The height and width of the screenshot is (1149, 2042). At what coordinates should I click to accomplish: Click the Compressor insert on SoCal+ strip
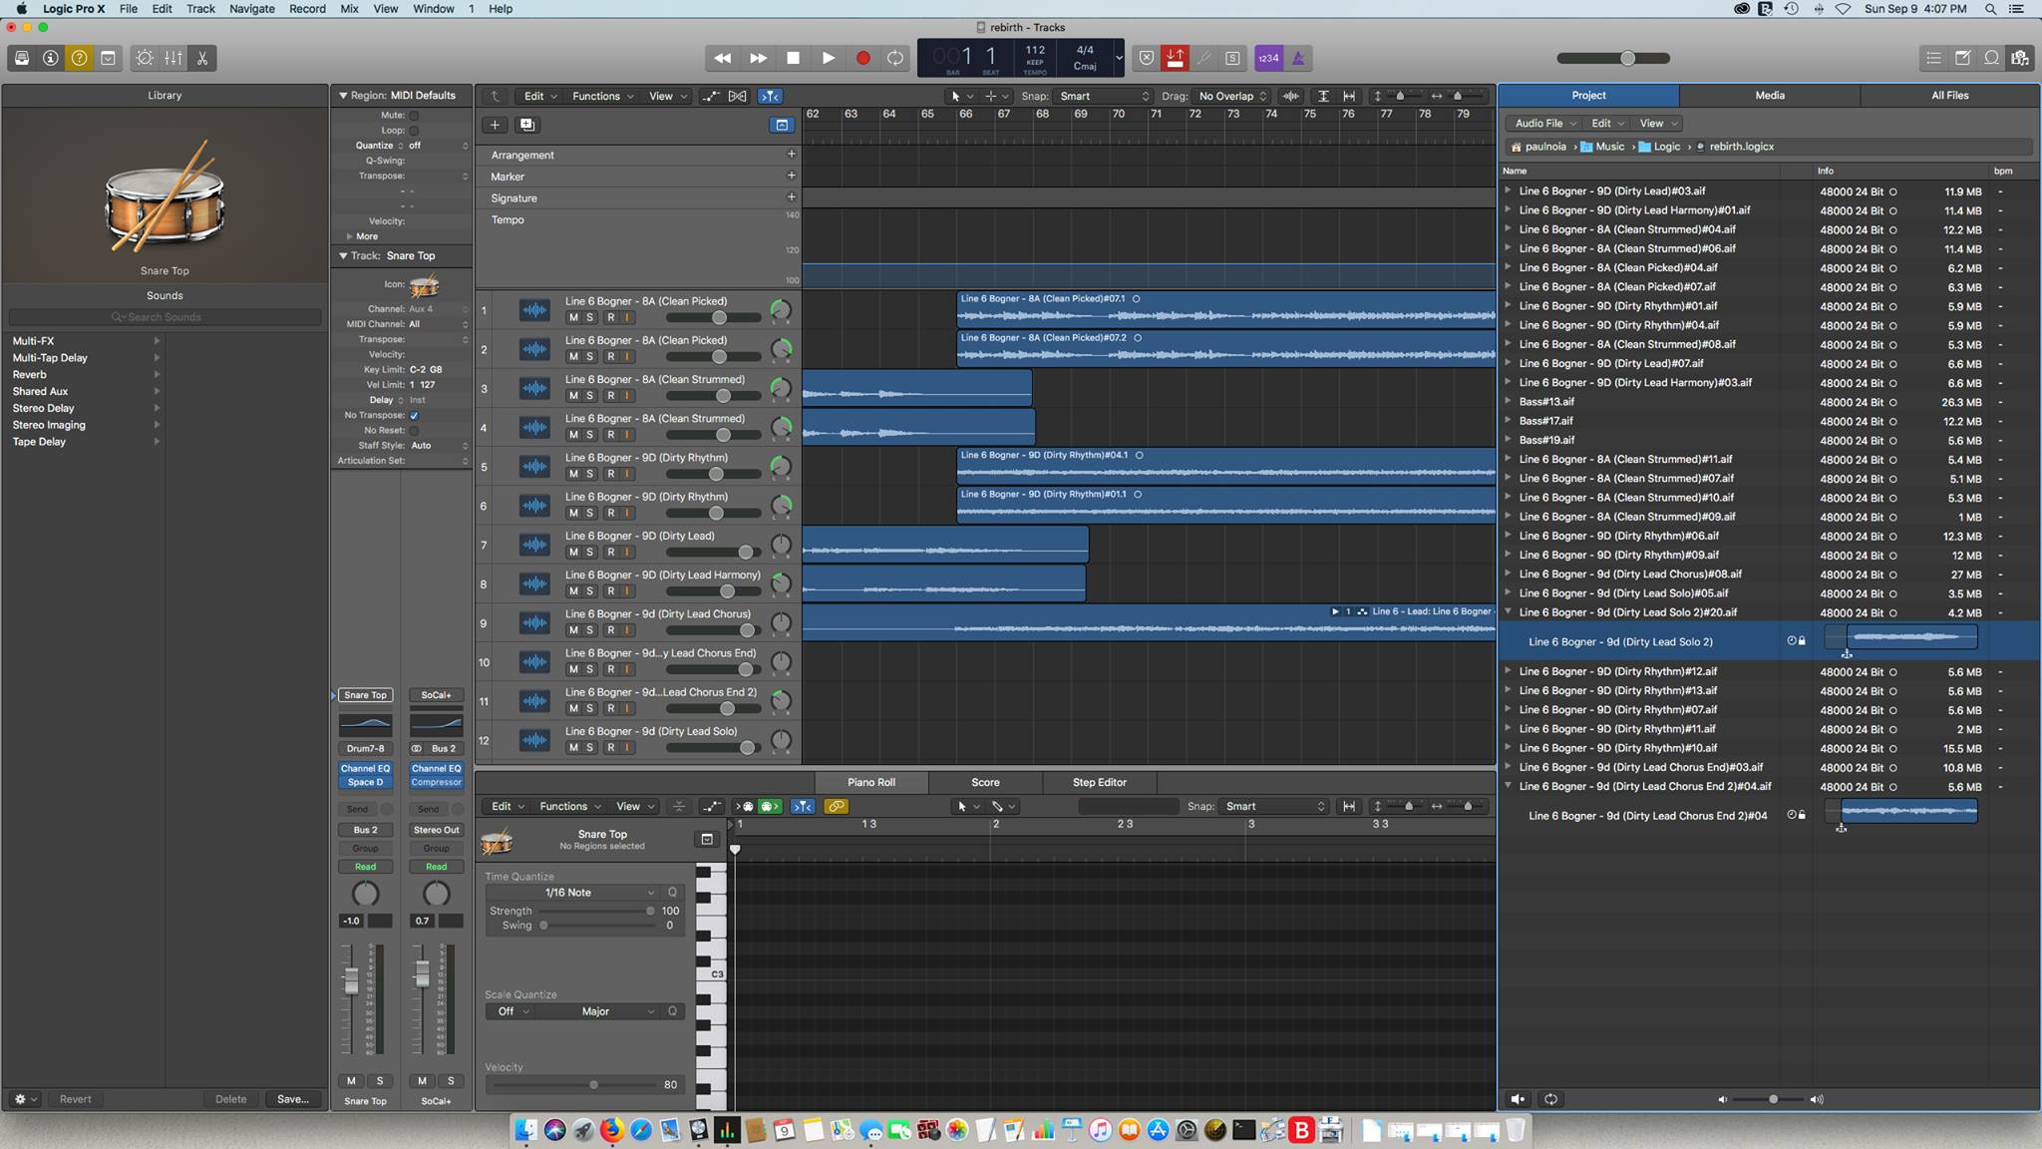(x=437, y=782)
